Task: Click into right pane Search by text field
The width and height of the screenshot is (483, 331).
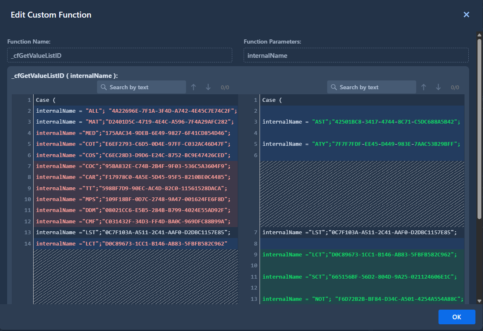Action: point(375,87)
